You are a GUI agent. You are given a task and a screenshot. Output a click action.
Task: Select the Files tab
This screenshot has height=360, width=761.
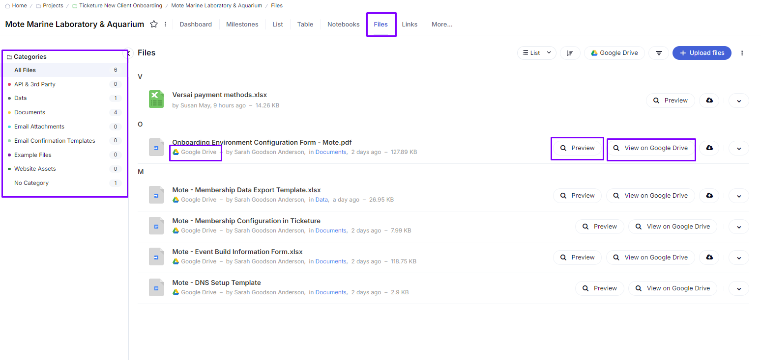[x=381, y=25]
